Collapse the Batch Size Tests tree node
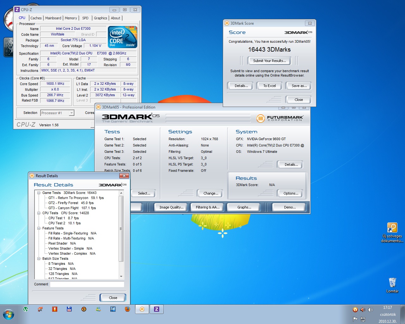This screenshot has height=324, width=405. 39,259
